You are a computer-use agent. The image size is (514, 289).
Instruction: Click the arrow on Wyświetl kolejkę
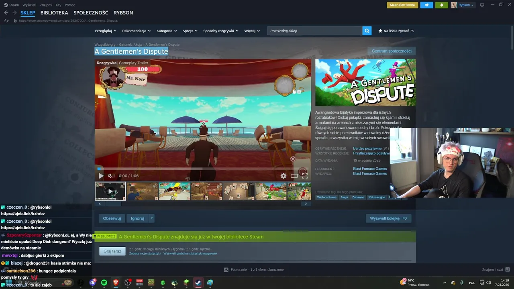tap(405, 218)
